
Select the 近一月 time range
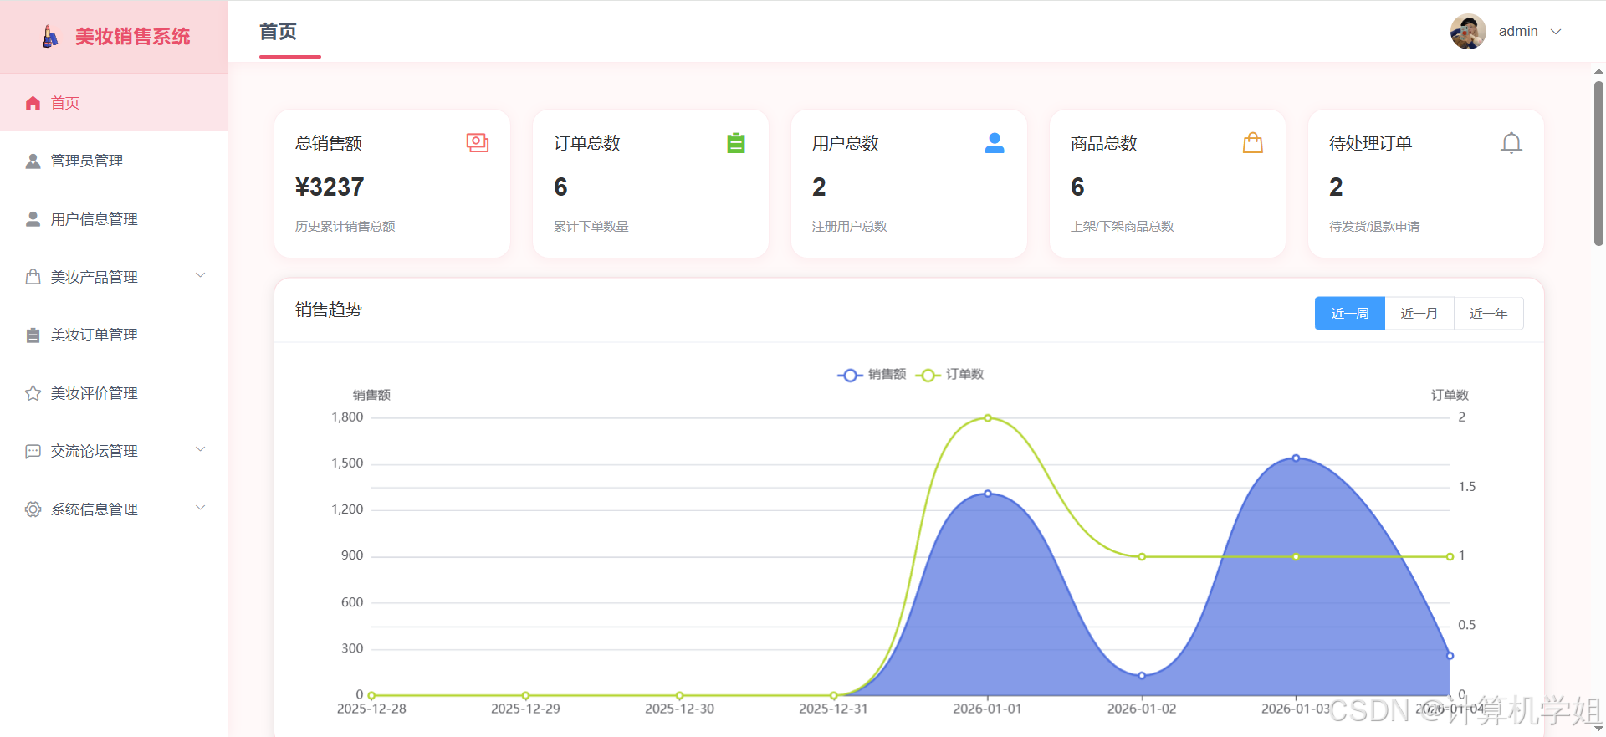pyautogui.click(x=1419, y=314)
